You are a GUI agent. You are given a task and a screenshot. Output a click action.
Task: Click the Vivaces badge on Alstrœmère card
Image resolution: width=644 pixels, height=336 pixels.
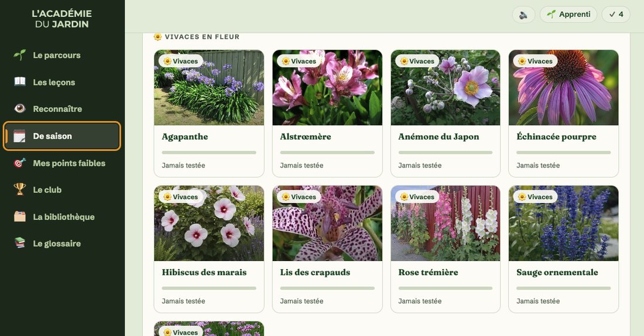tap(299, 61)
